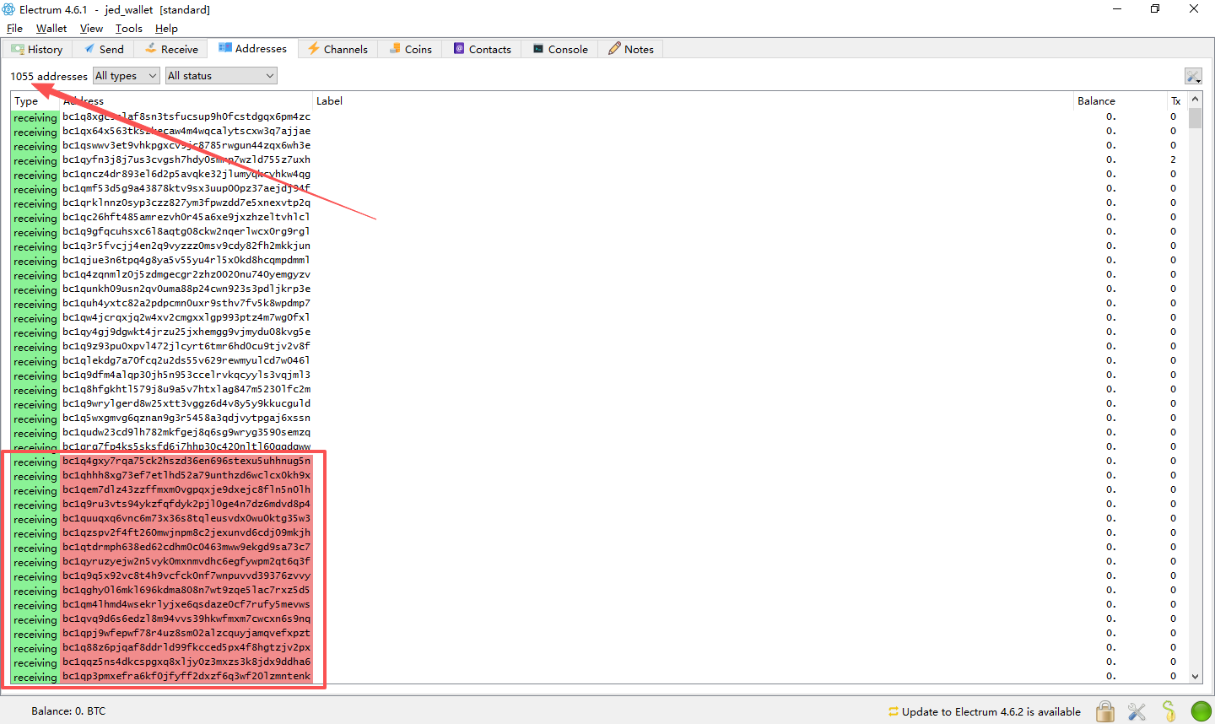Select address starting bc1qc26hft485
Viewport: 1215px width, 724px height.
click(x=186, y=217)
